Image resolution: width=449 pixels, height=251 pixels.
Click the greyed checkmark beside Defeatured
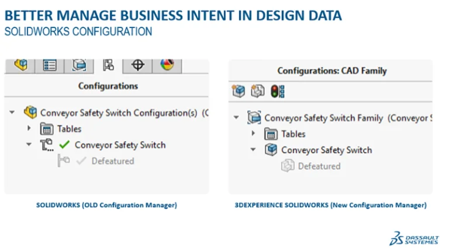(x=81, y=161)
